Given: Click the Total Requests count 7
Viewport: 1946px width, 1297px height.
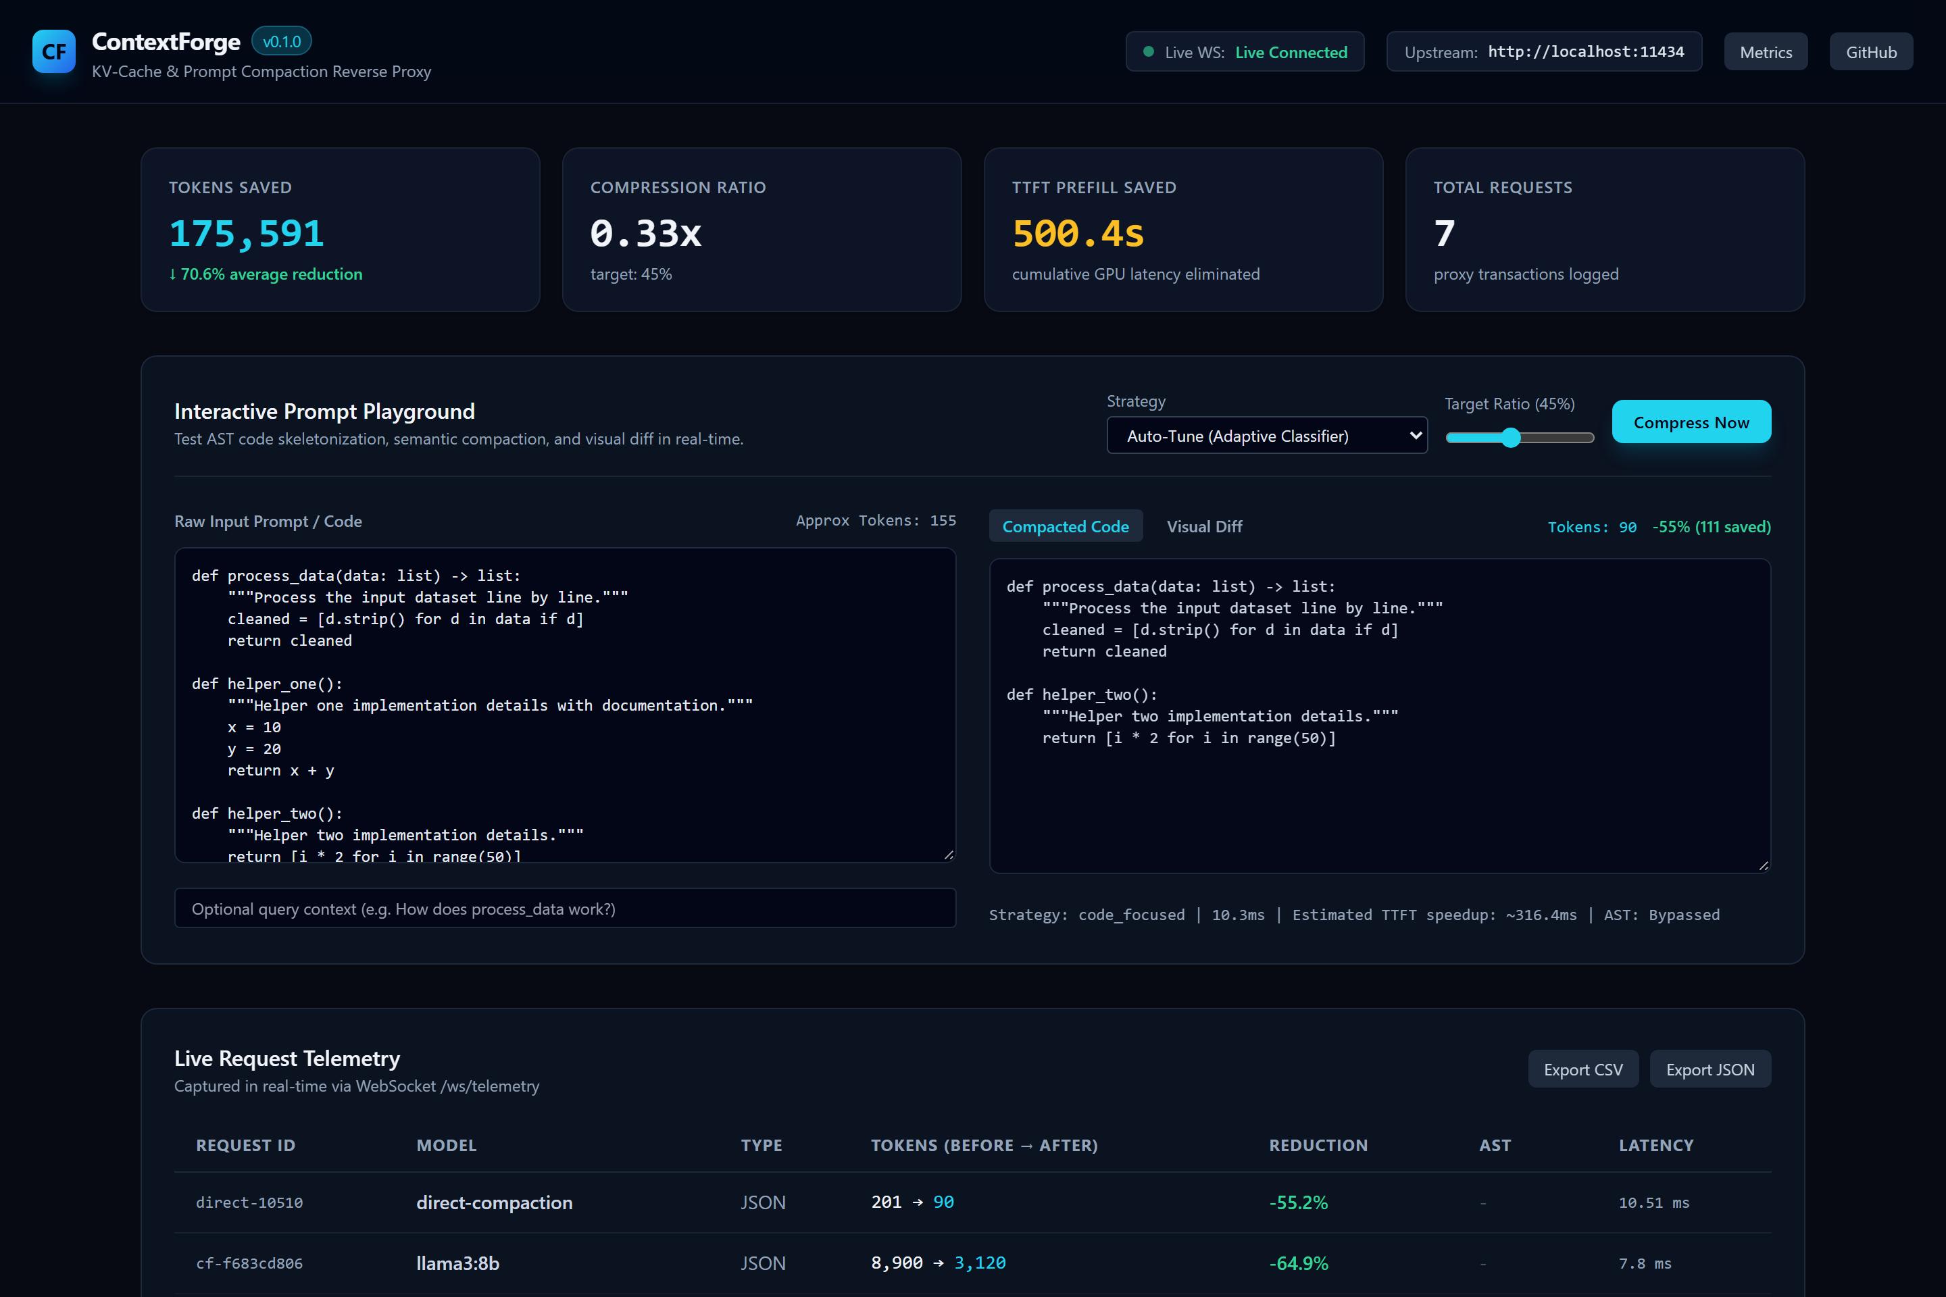Looking at the screenshot, I should click(1444, 232).
